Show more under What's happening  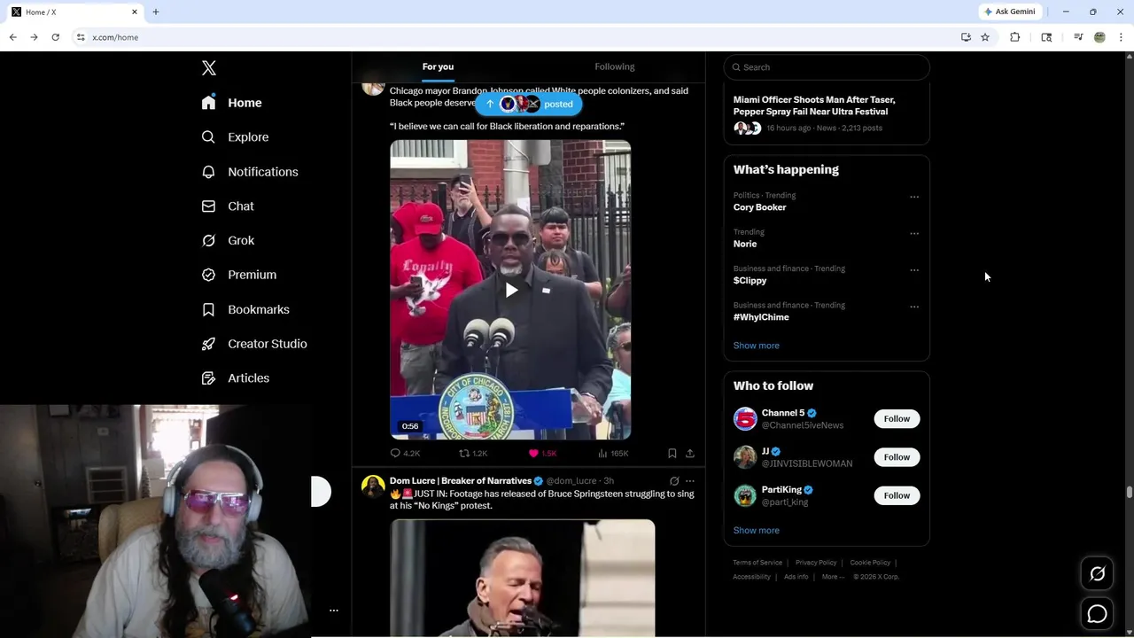click(x=757, y=346)
